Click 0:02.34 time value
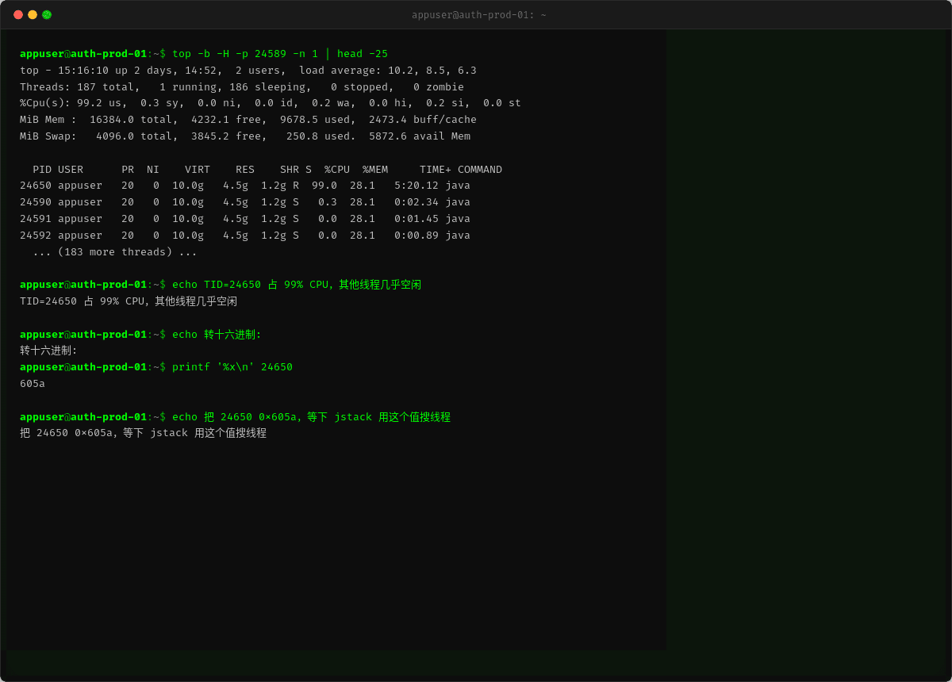Image resolution: width=952 pixels, height=682 pixels. click(x=416, y=202)
